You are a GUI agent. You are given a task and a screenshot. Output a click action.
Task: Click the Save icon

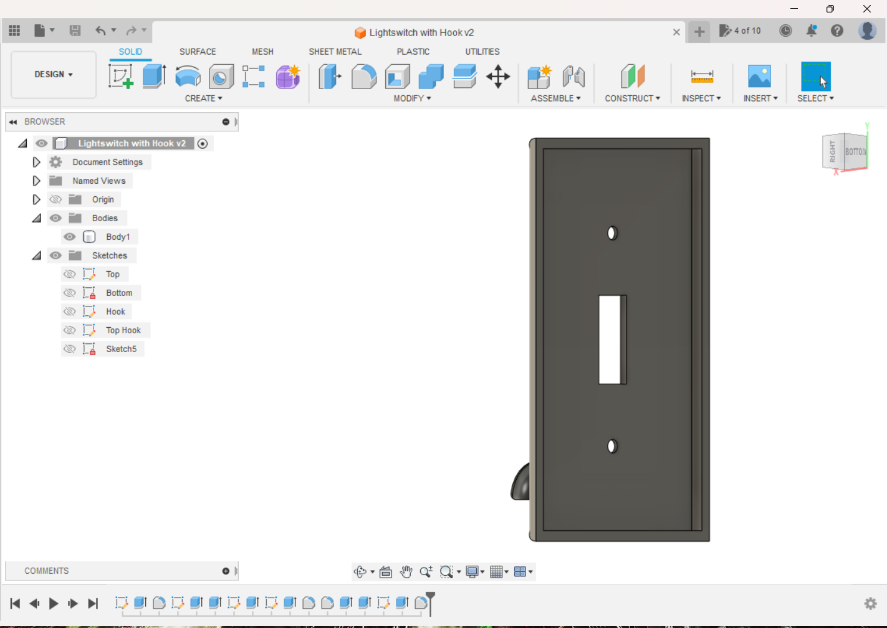click(x=75, y=30)
